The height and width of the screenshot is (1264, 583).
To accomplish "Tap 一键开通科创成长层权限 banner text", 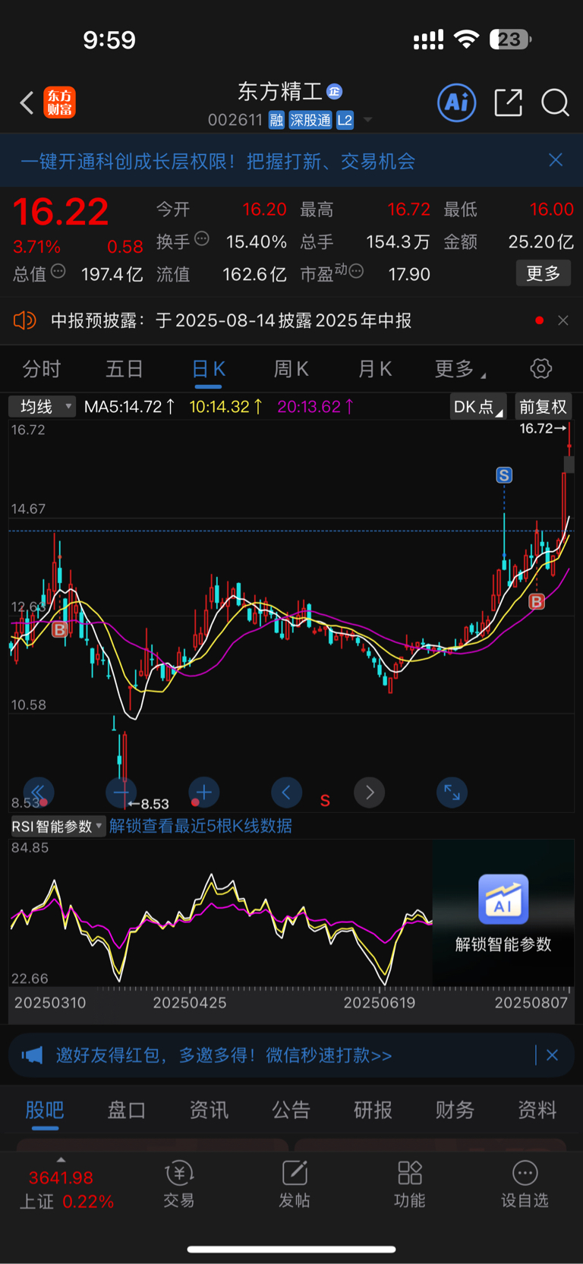I will 218,161.
